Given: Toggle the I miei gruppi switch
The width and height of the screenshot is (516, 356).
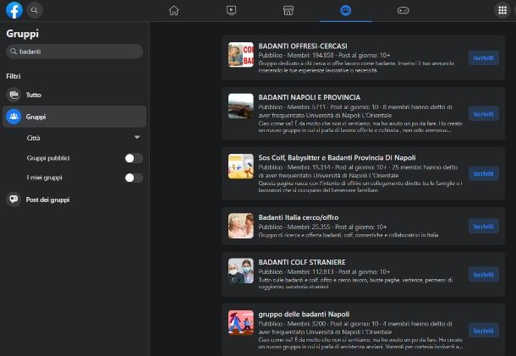Looking at the screenshot, I should [134, 178].
